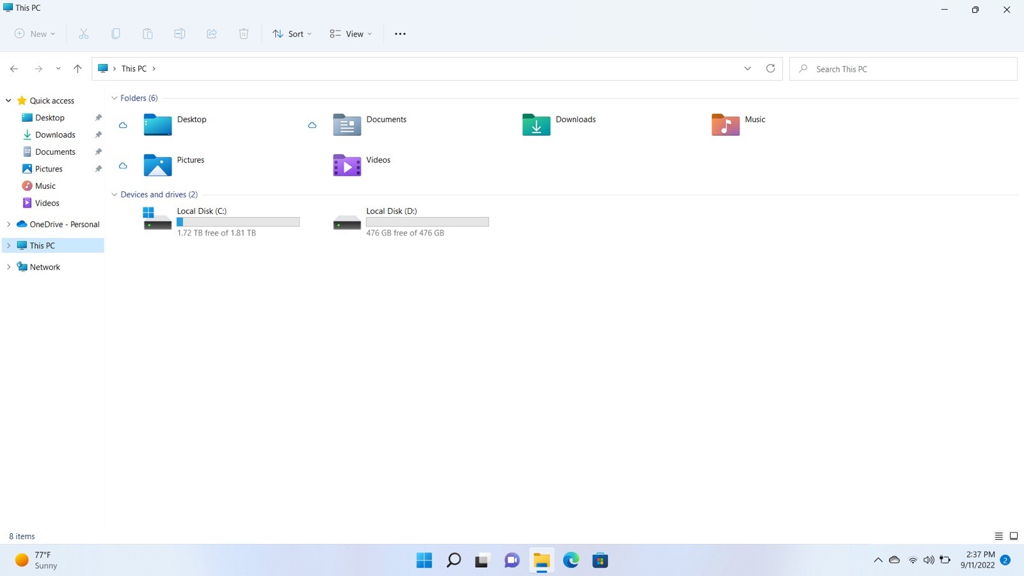Image resolution: width=1024 pixels, height=576 pixels.
Task: Open clock and date 2:37 PM panel
Action: 977,560
